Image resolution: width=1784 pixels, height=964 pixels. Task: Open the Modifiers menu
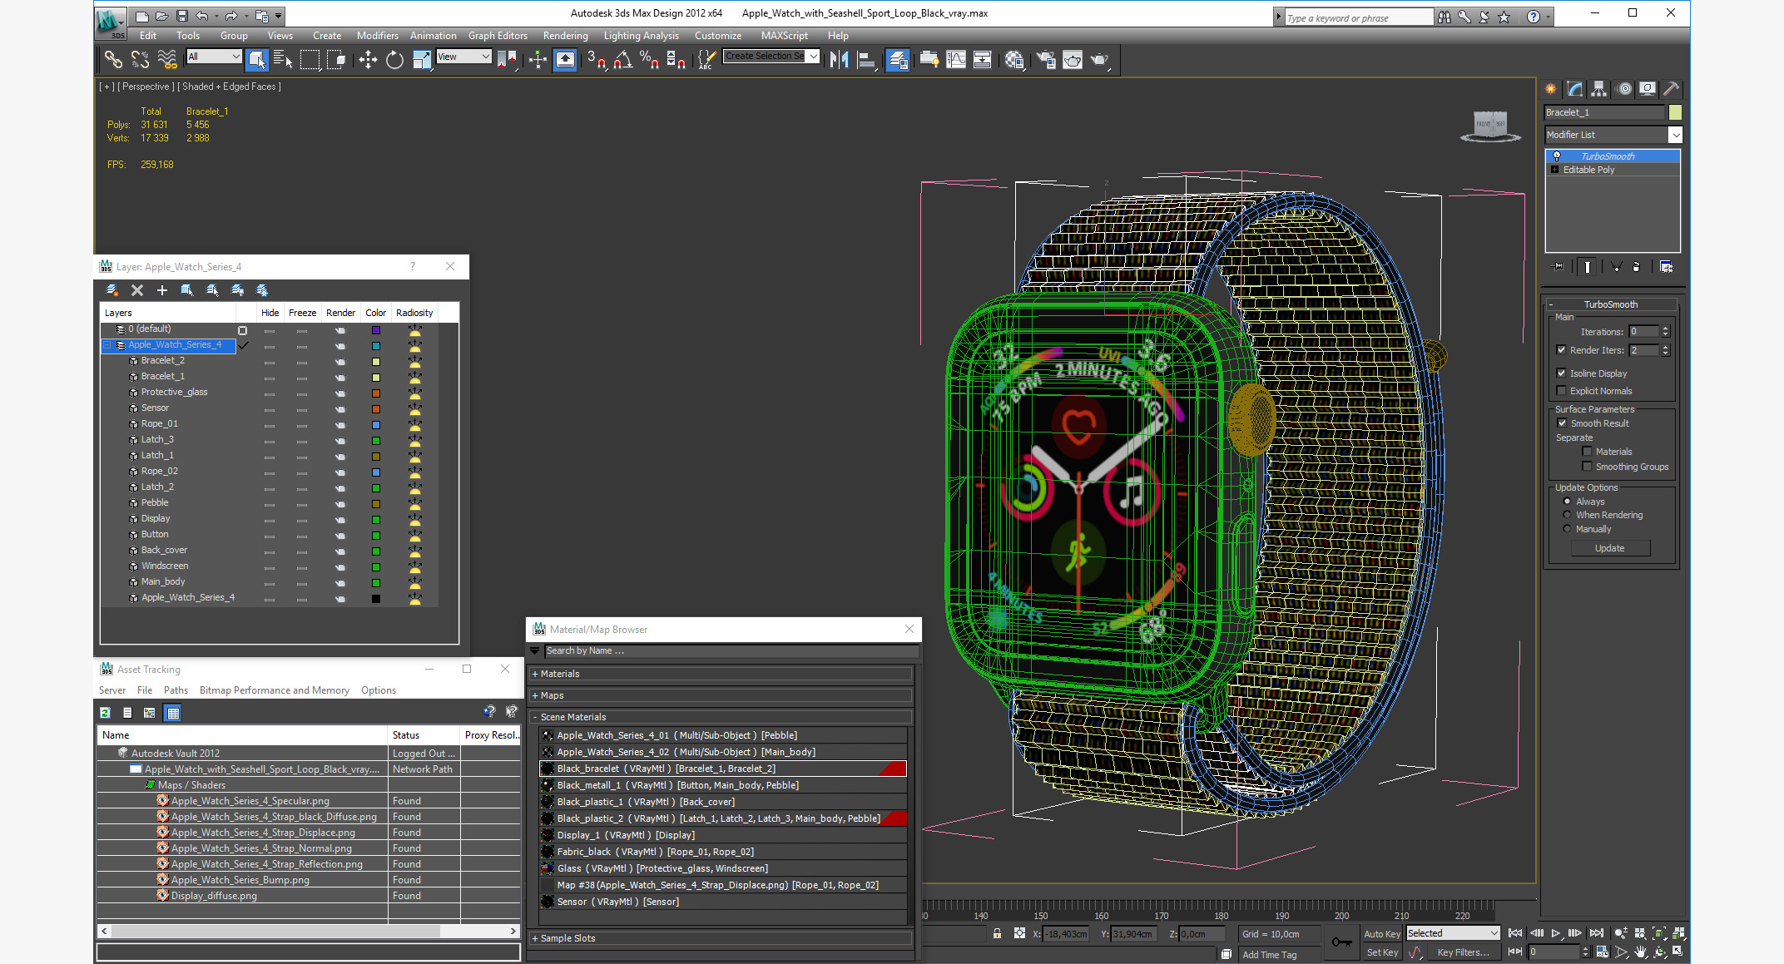[x=377, y=36]
